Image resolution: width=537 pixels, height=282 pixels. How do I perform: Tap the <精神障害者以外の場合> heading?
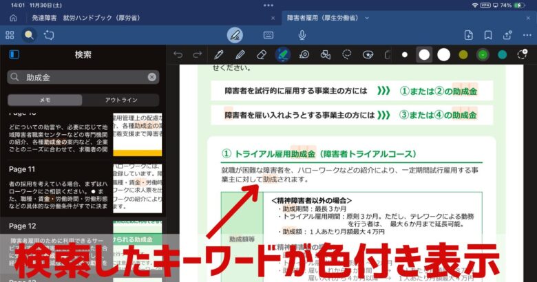pos(311,201)
